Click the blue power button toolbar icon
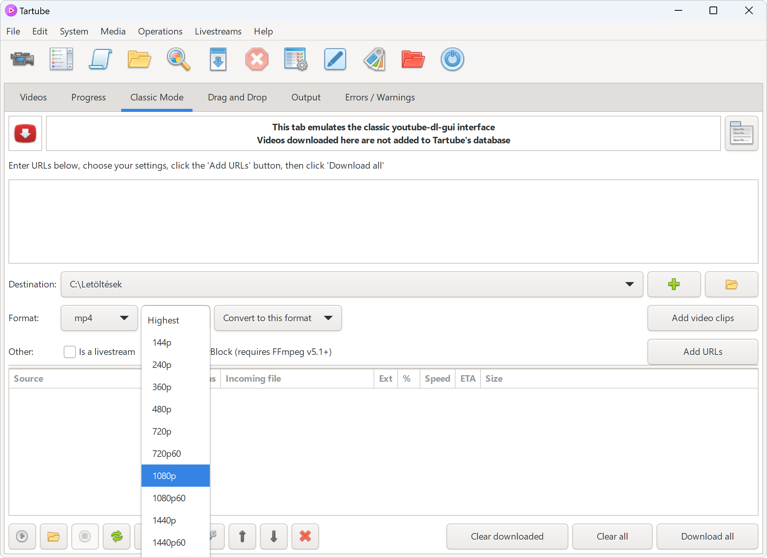This screenshot has height=558, width=767. tap(453, 59)
